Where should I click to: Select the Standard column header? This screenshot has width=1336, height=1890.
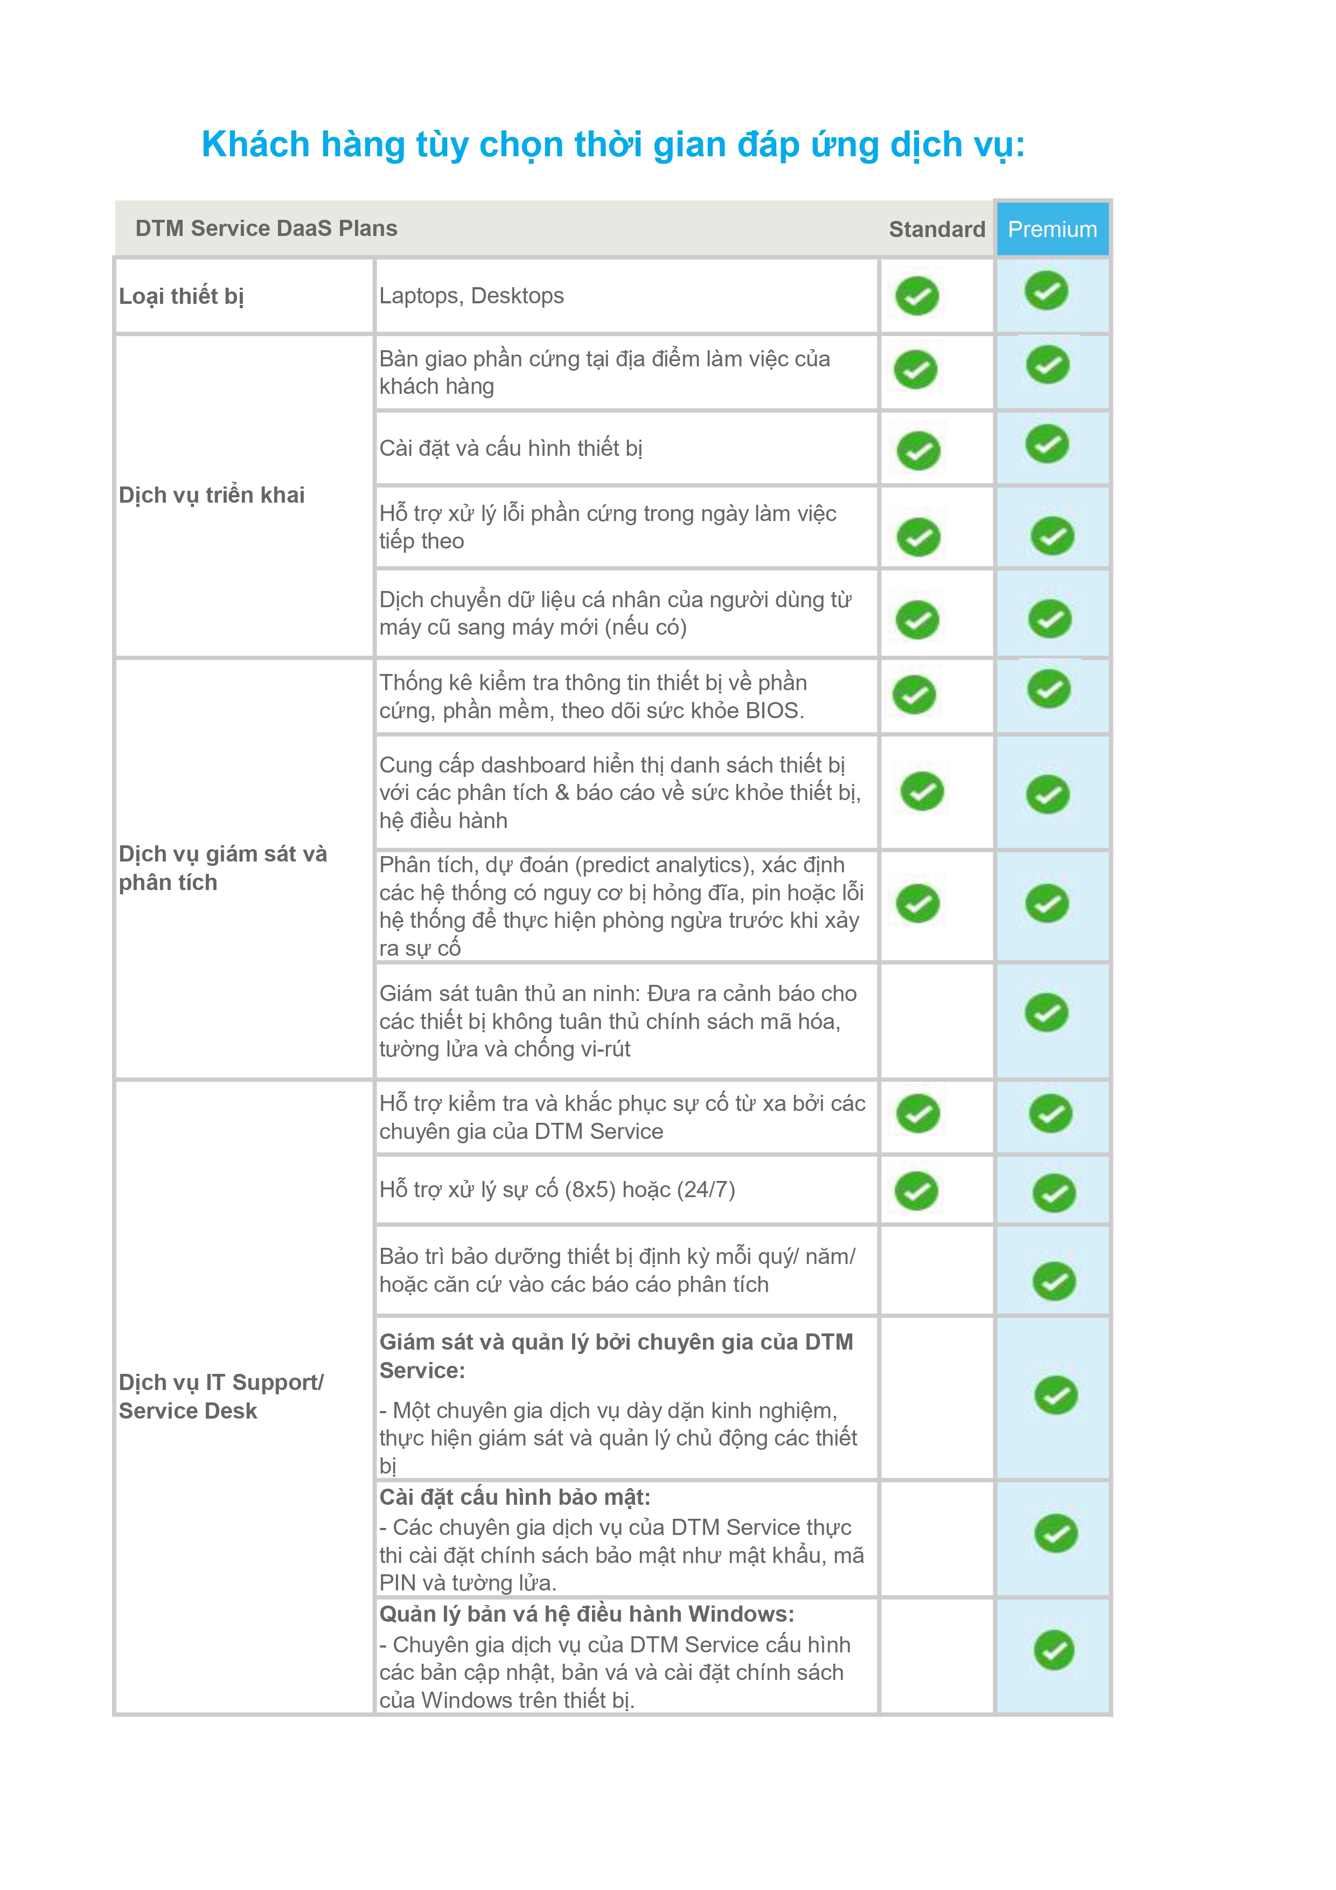click(x=936, y=229)
